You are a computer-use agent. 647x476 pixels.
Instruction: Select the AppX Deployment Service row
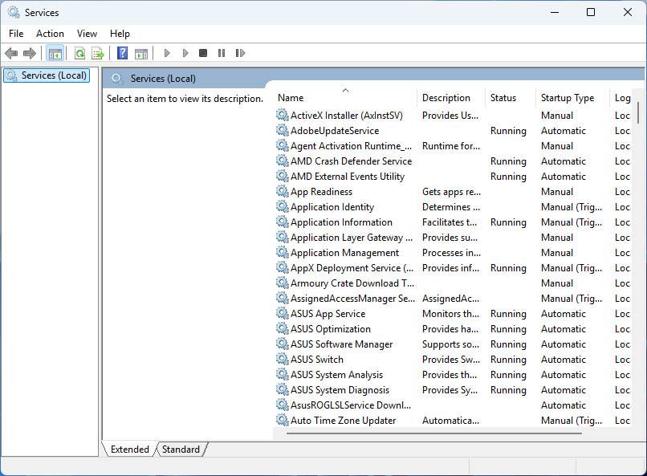pos(453,267)
